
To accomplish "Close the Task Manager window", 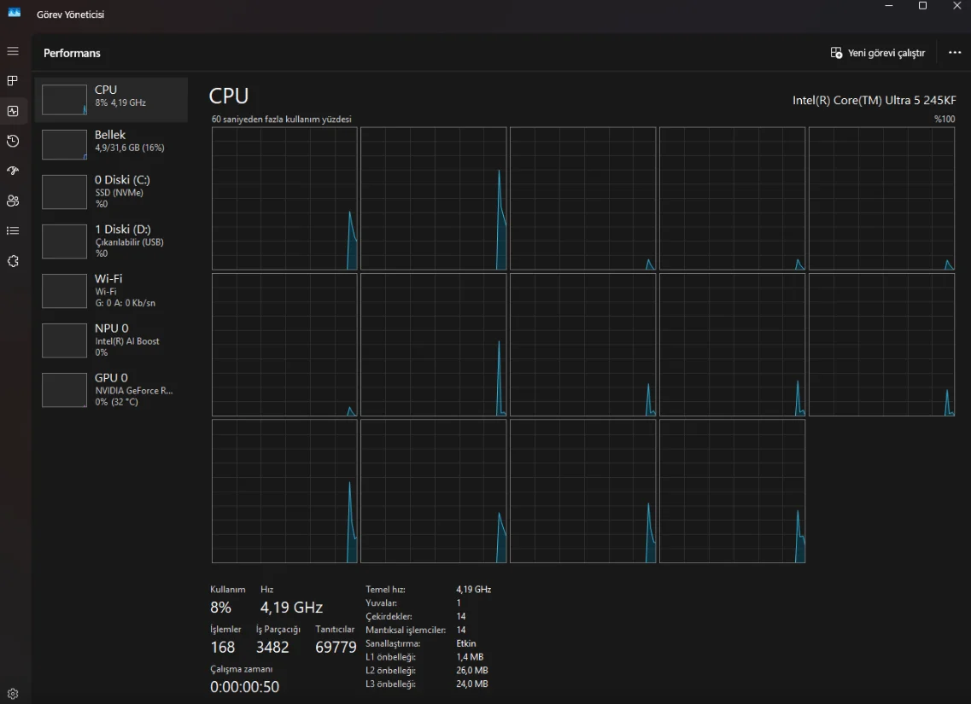I will (956, 6).
